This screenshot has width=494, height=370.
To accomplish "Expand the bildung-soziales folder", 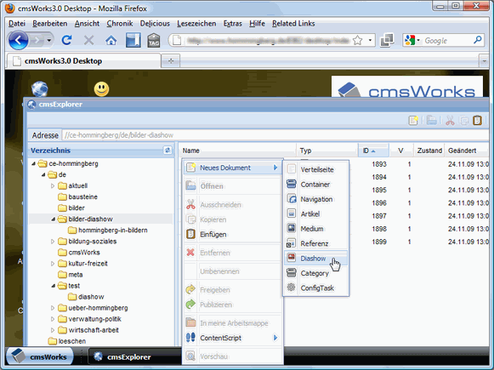I will click(x=53, y=242).
